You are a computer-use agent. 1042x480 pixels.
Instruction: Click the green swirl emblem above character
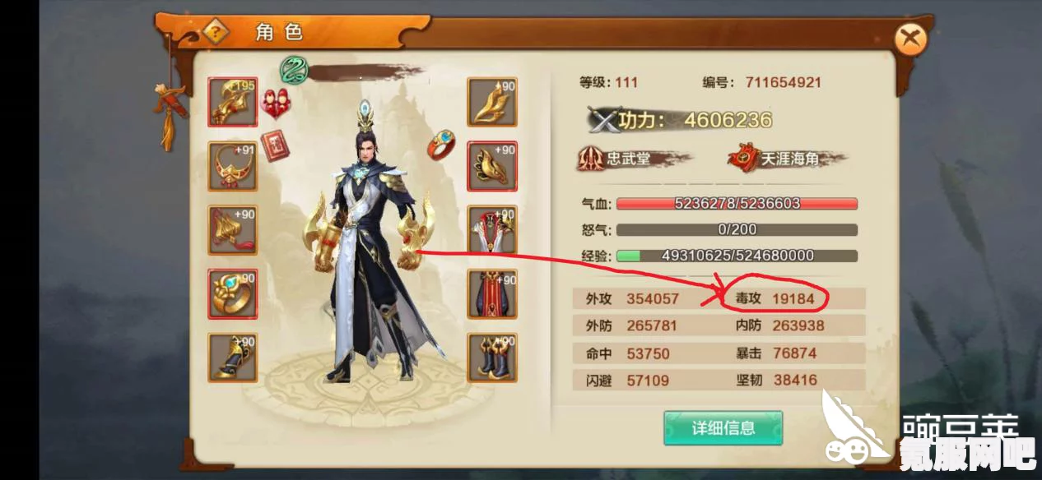294,70
